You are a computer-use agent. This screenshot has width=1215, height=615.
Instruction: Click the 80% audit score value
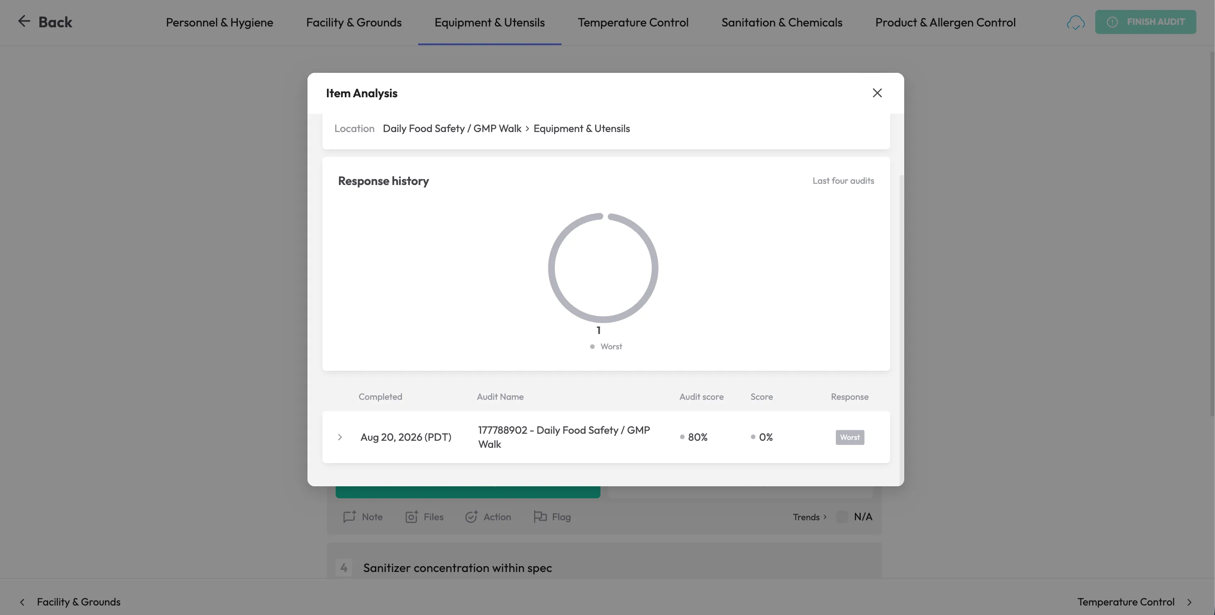point(697,437)
